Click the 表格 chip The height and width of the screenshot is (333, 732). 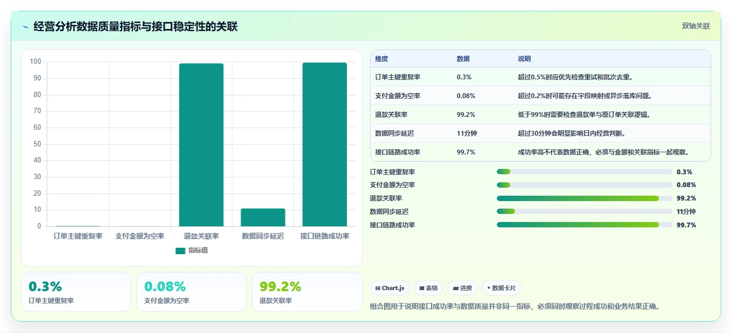(428, 288)
